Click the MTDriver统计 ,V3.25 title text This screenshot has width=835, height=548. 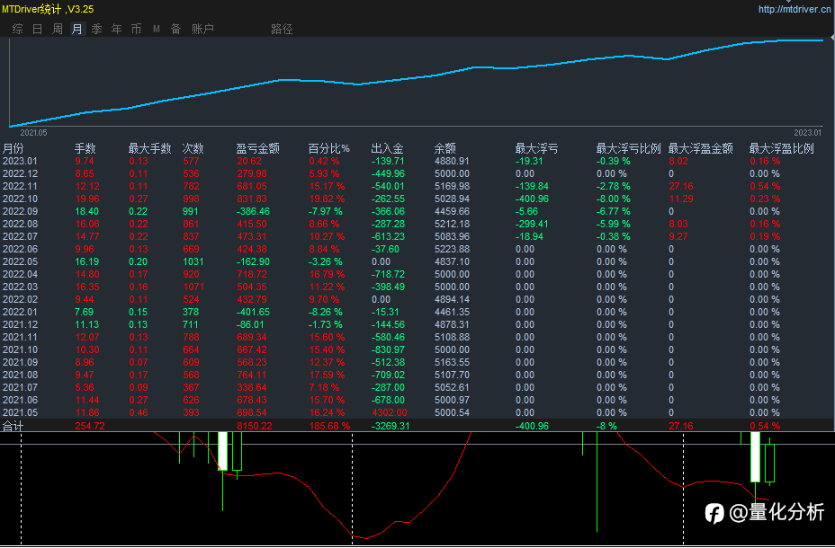tap(48, 10)
